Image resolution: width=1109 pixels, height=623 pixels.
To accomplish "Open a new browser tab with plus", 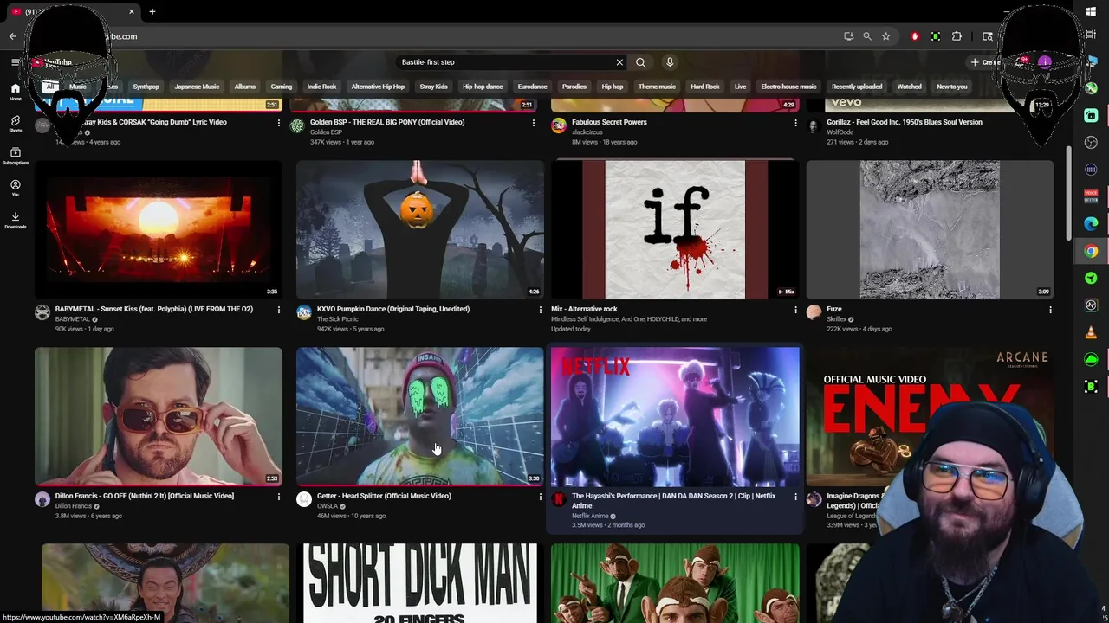I will click(x=152, y=11).
